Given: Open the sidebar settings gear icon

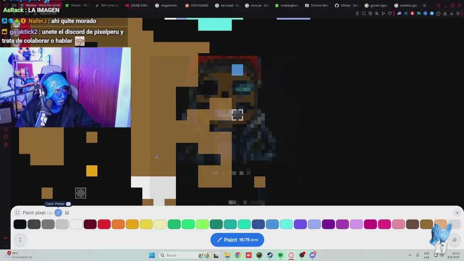Looking at the screenshot, I should pos(6,145).
